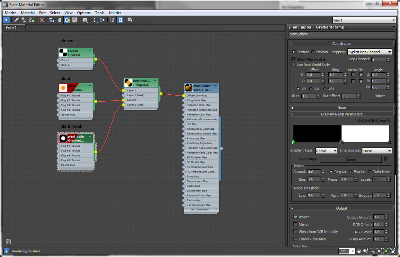Assign material to selection icon
400x257 pixels.
31,20
